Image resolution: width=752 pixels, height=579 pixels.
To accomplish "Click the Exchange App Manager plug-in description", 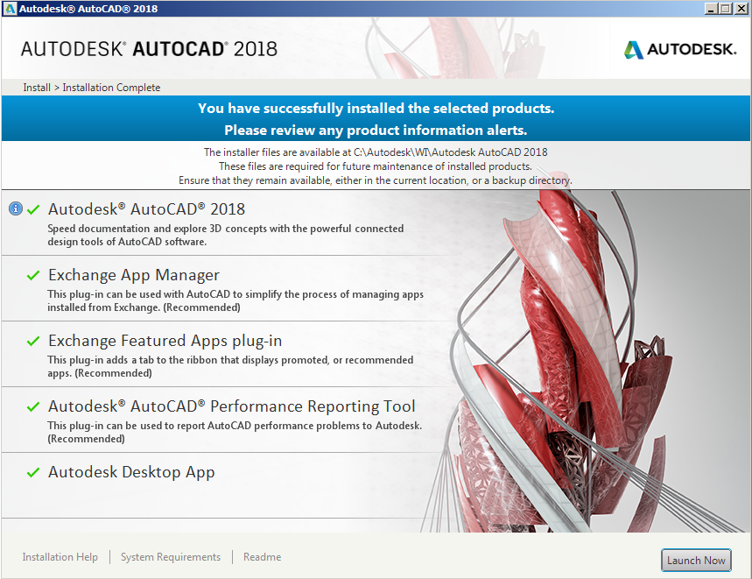I will tap(235, 300).
